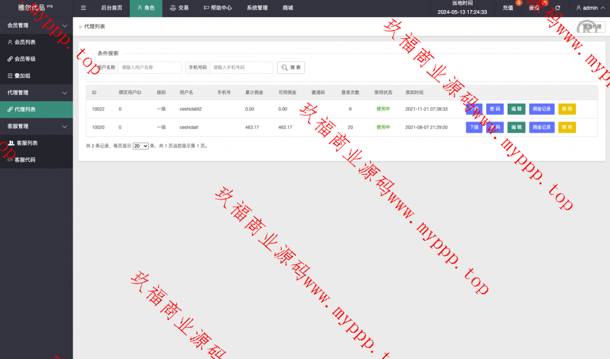Open 客服代码 in the sidebar
The width and height of the screenshot is (610, 359).
(x=21, y=160)
